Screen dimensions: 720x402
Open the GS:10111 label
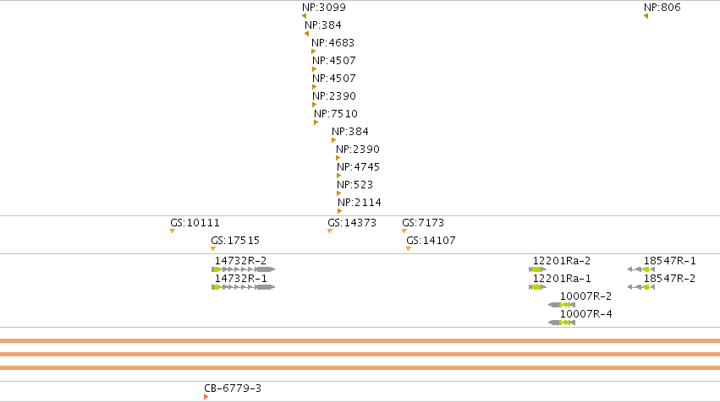tap(195, 223)
